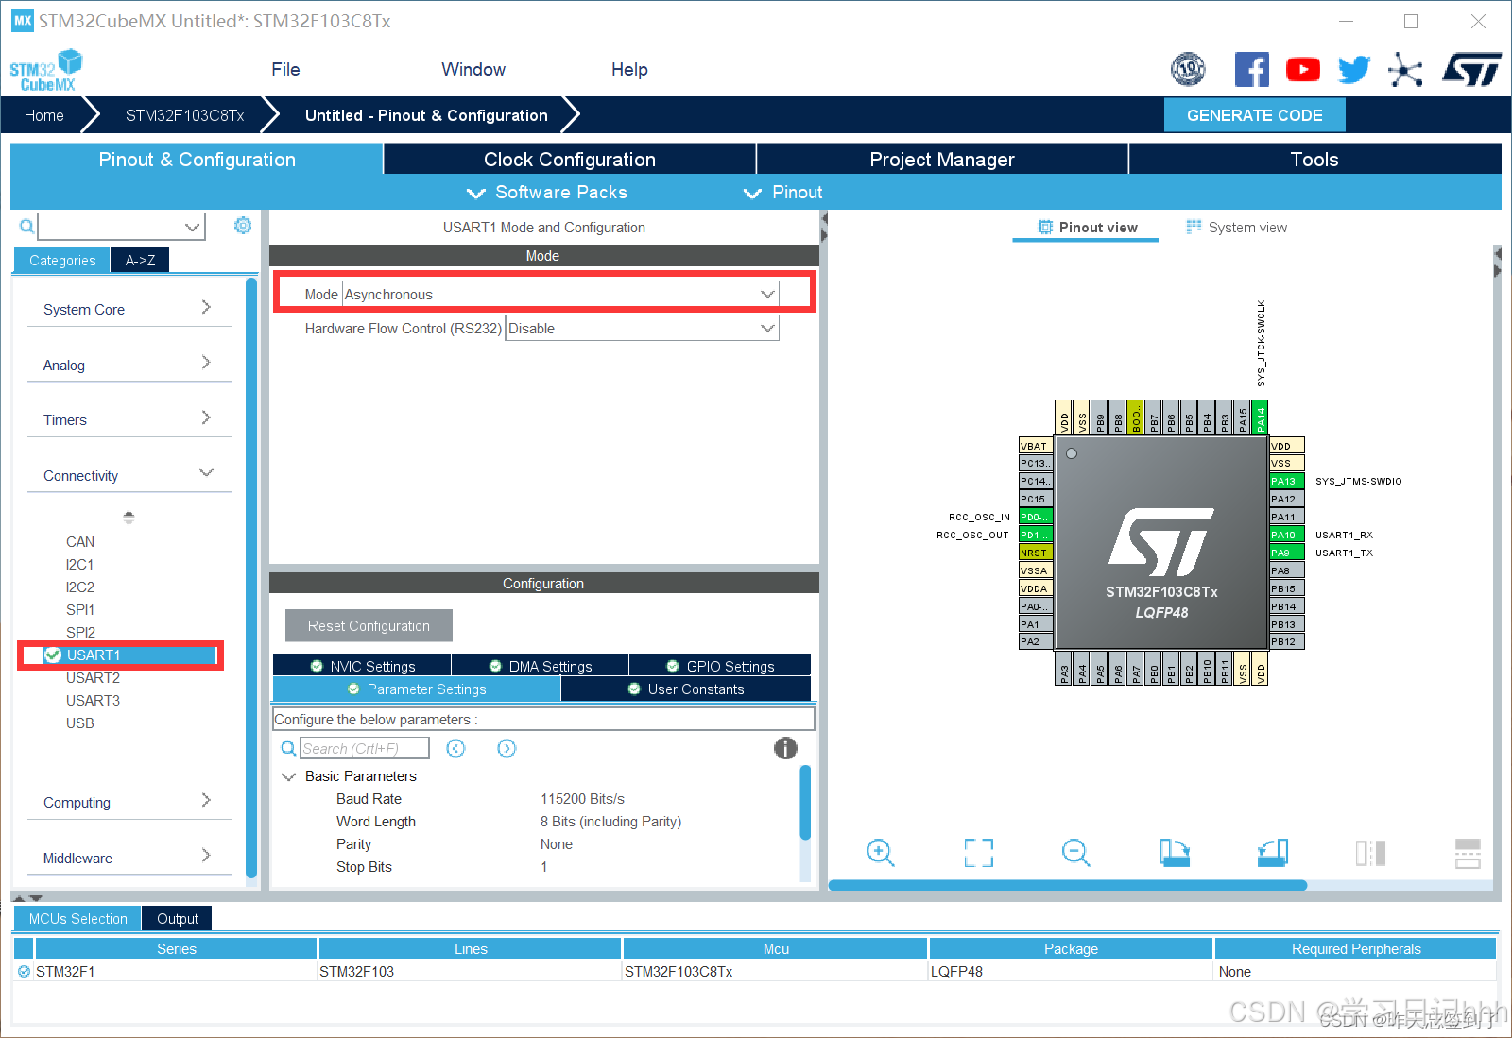
Task: Click the peripheral search magnifier icon
Action: coord(27,227)
